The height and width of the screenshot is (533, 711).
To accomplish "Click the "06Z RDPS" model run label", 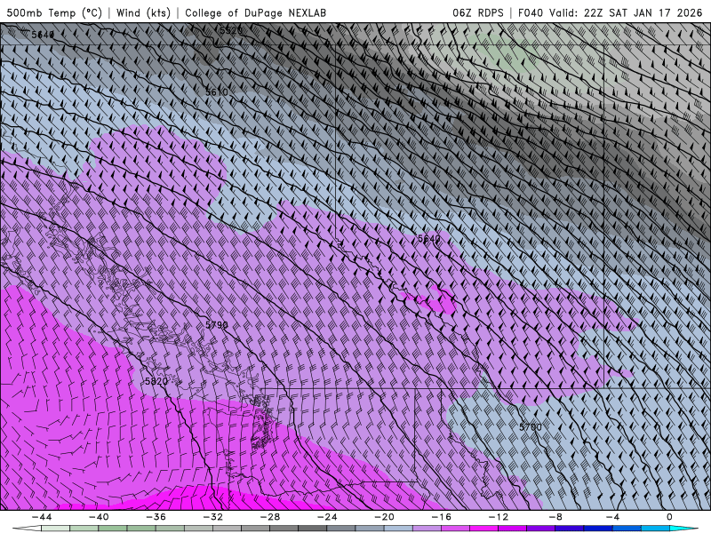I will point(478,12).
